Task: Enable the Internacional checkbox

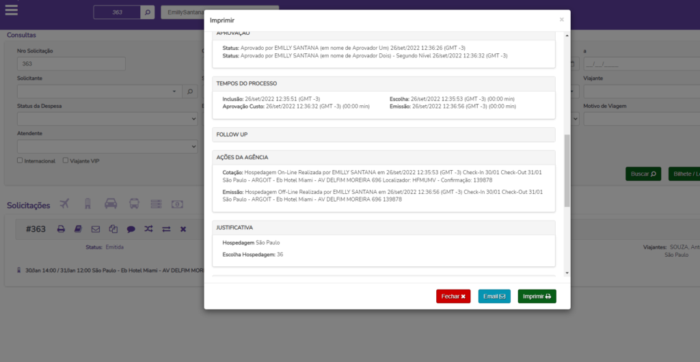Action: coord(21,161)
